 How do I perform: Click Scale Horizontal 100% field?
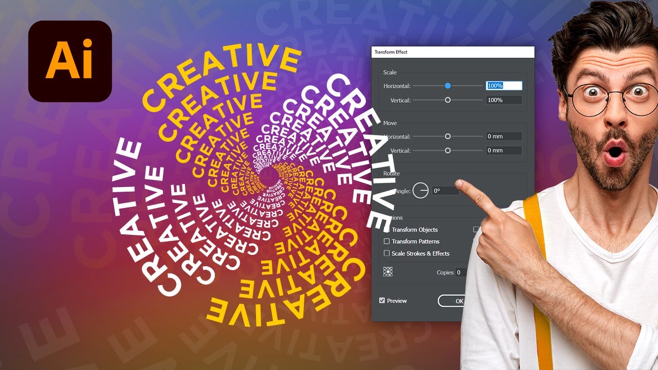[x=504, y=86]
